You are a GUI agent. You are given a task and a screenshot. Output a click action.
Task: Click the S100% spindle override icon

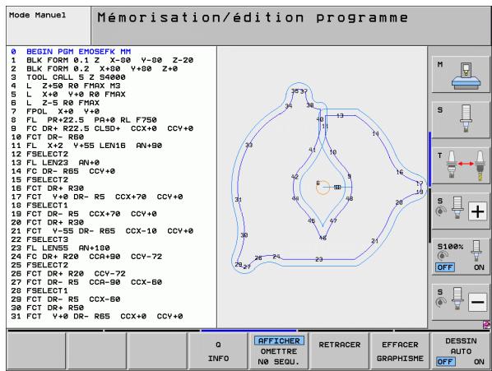pos(460,256)
